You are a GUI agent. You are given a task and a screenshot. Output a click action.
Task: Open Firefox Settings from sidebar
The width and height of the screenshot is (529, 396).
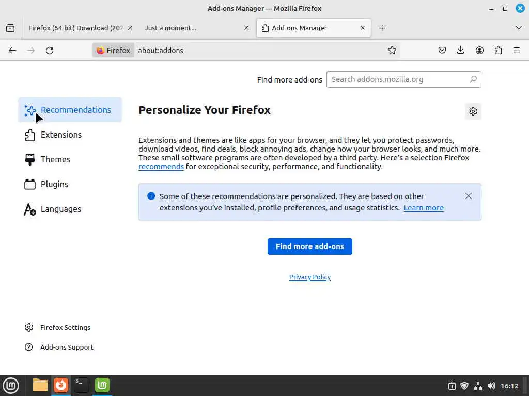[x=58, y=327]
